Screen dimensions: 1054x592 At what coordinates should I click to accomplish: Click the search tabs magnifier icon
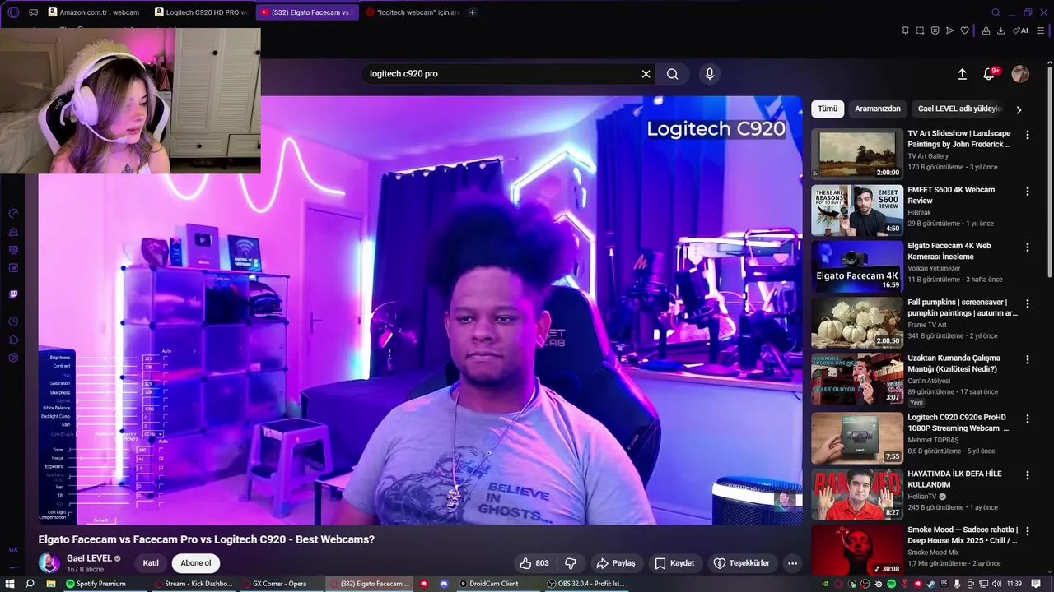coord(996,12)
